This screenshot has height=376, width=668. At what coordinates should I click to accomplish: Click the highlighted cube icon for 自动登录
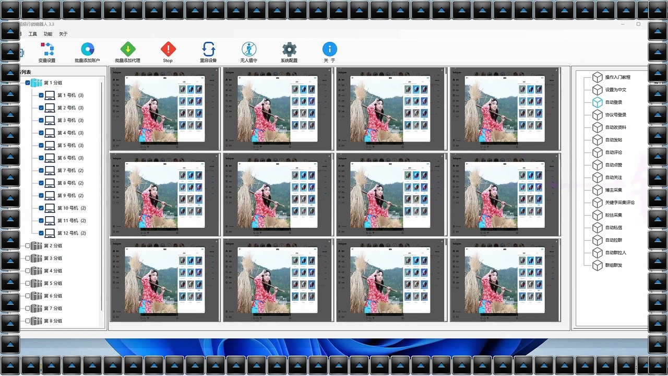(597, 102)
